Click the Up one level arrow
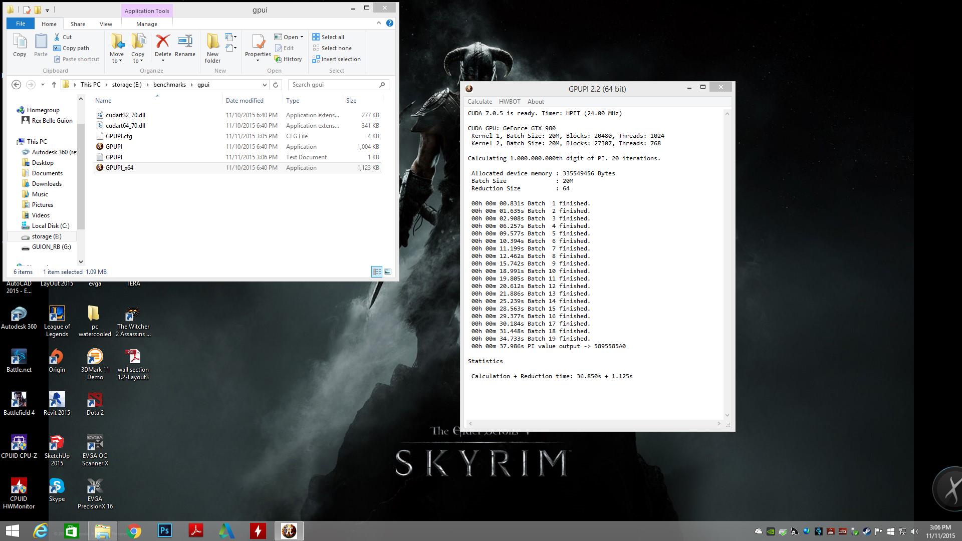Viewport: 962px width, 541px height. pos(54,85)
